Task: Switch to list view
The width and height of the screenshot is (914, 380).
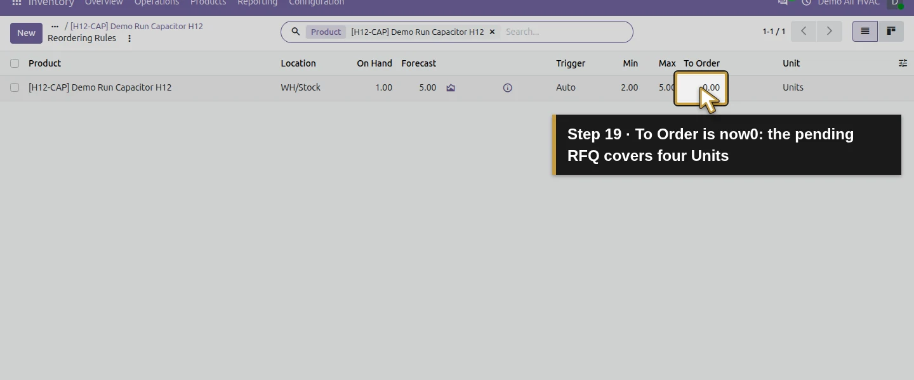Action: tap(865, 32)
